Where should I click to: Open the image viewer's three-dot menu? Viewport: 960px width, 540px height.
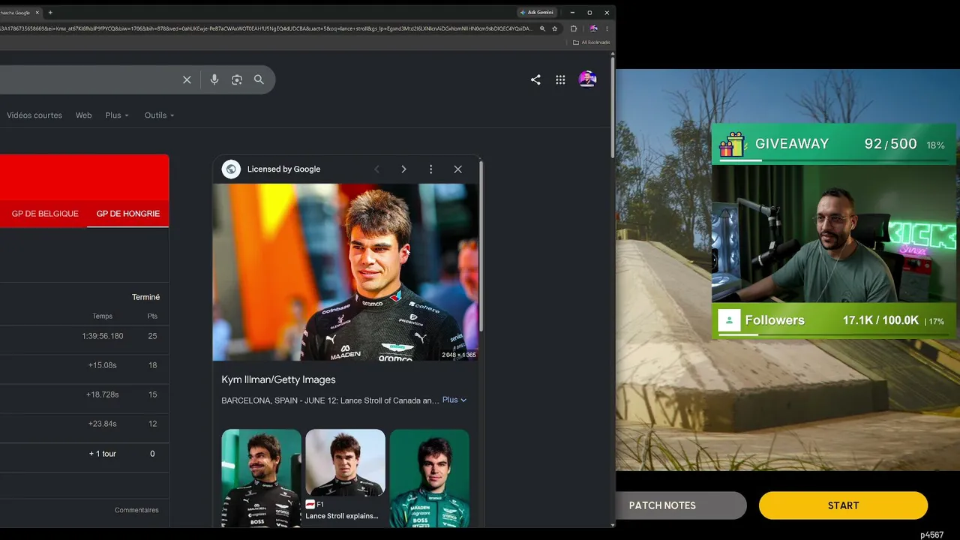pos(430,169)
